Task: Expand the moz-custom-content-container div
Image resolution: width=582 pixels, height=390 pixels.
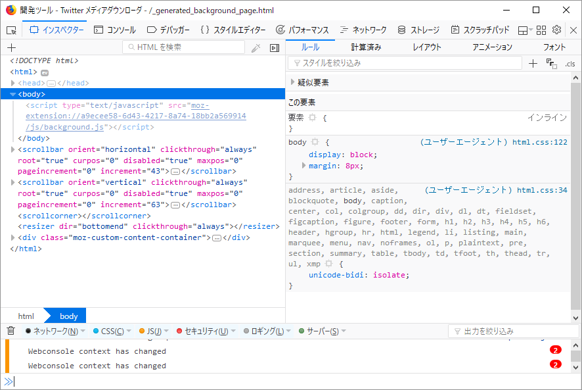Action: tap(13, 237)
